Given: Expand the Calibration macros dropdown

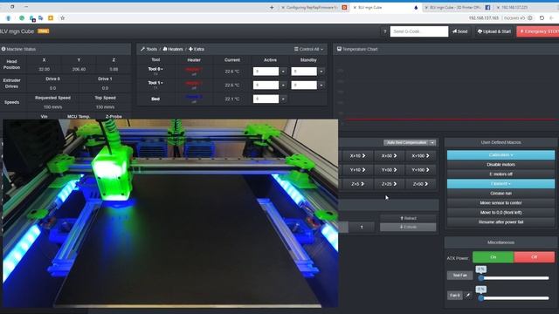Looking at the screenshot, I should click(x=500, y=155).
